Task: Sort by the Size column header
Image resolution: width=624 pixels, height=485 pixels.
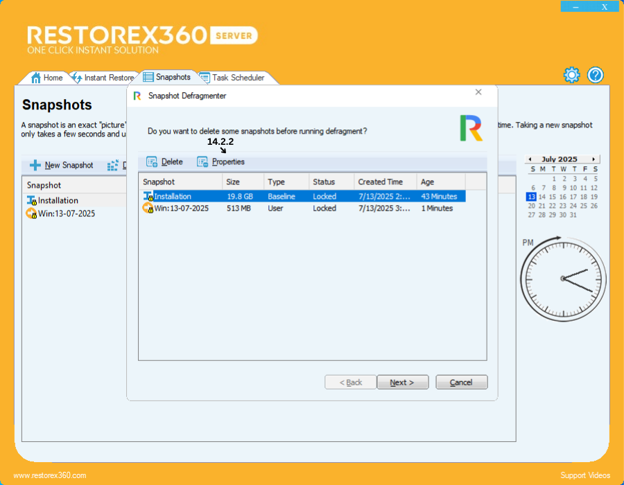Action: tap(243, 182)
